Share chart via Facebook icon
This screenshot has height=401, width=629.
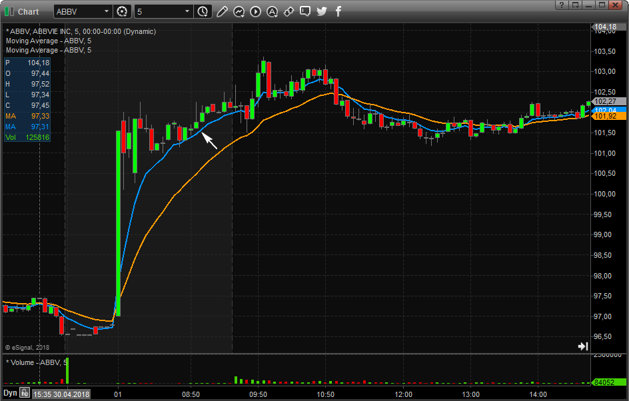[x=338, y=12]
